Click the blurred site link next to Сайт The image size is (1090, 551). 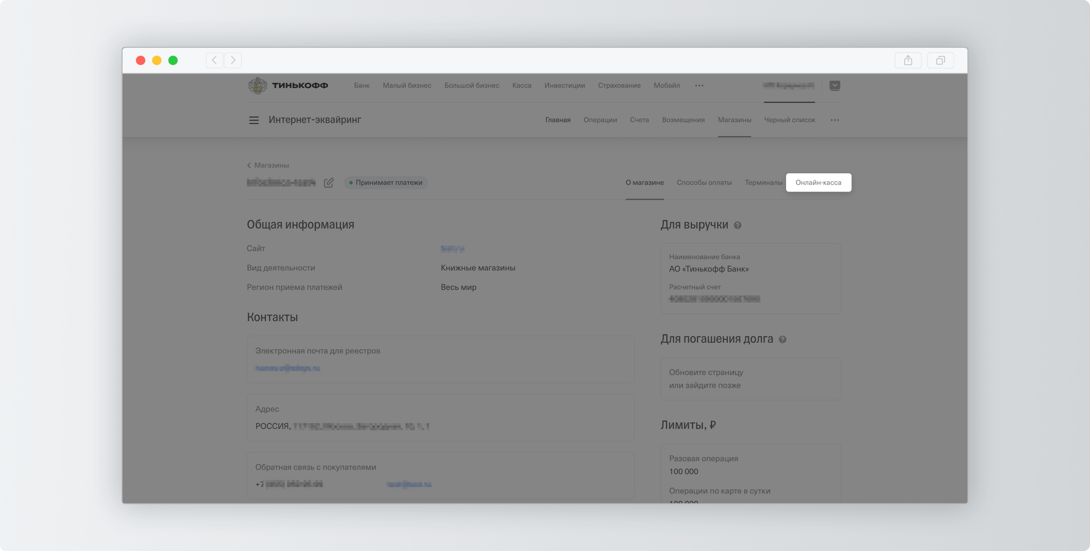pyautogui.click(x=452, y=249)
